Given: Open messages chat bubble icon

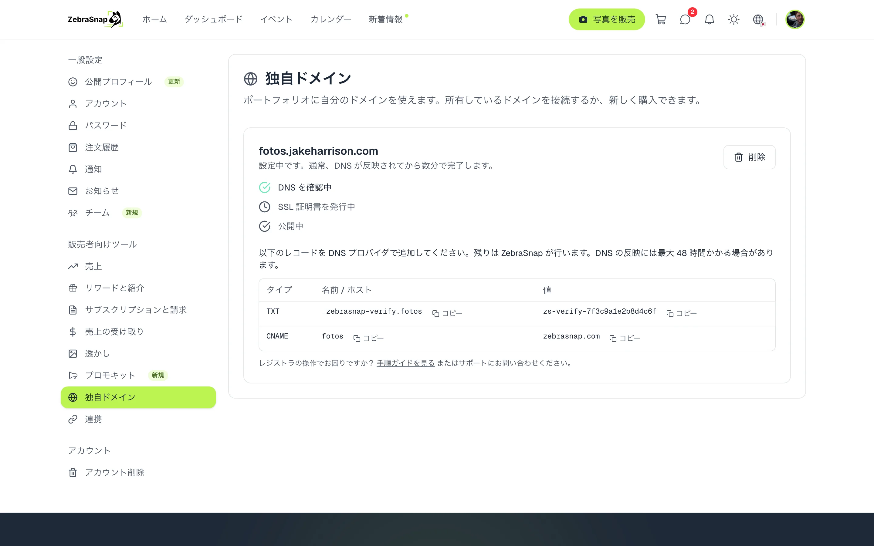Looking at the screenshot, I should click(x=685, y=19).
